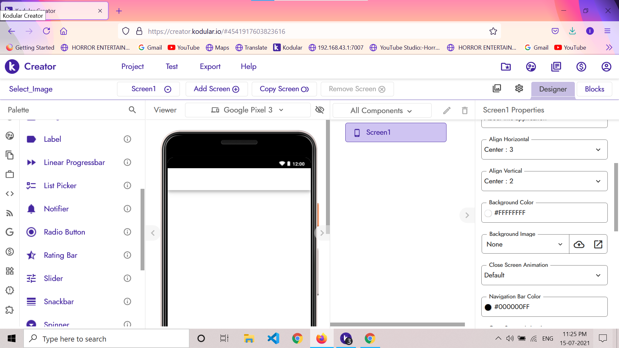This screenshot has width=619, height=348.
Task: Select the Extension puzzle palette category
Action: point(10,310)
